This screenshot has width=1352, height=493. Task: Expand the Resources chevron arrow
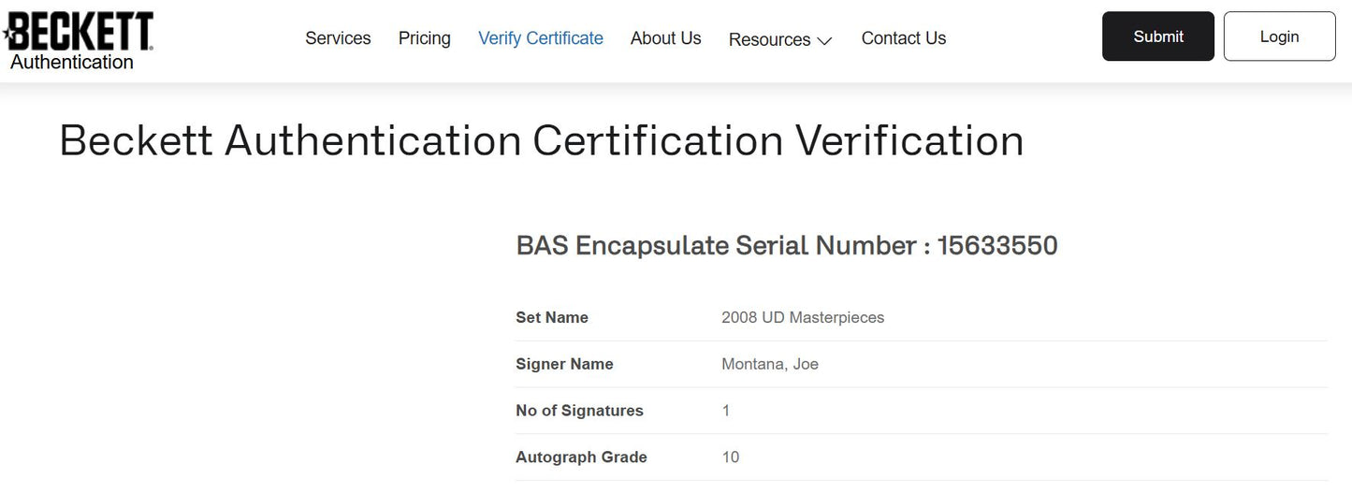click(824, 41)
